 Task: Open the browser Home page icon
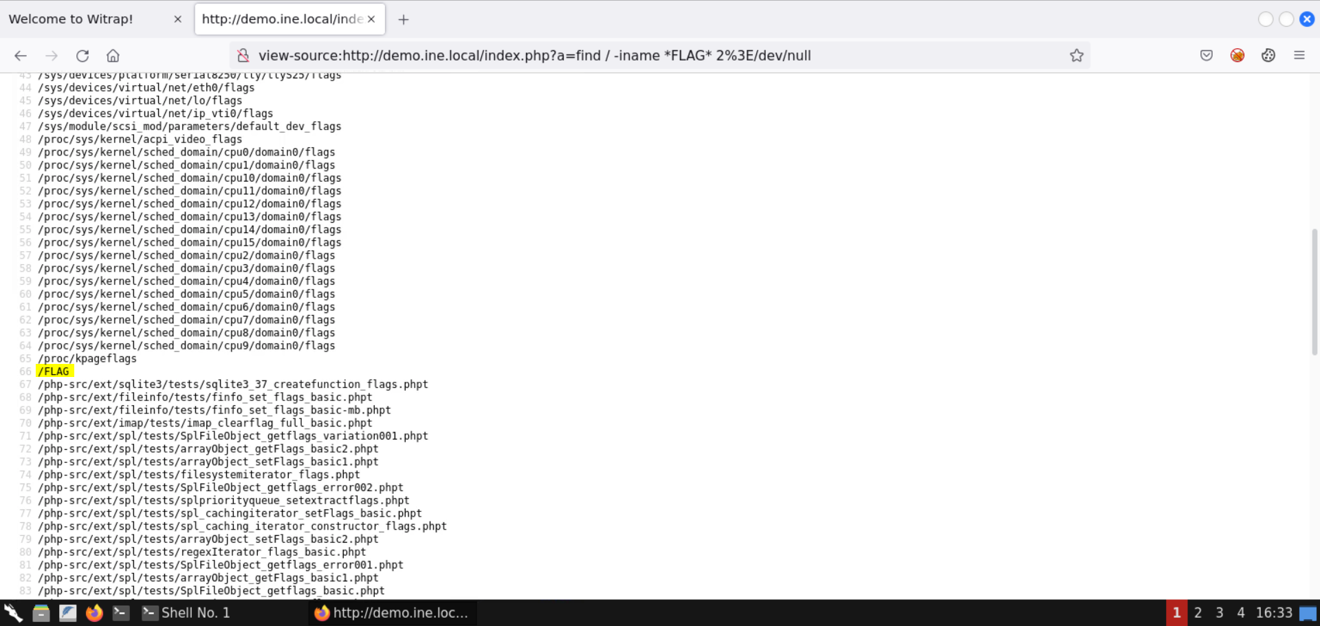click(x=113, y=56)
